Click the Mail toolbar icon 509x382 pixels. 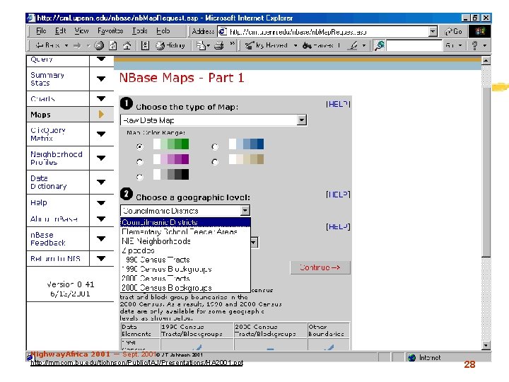click(x=201, y=45)
